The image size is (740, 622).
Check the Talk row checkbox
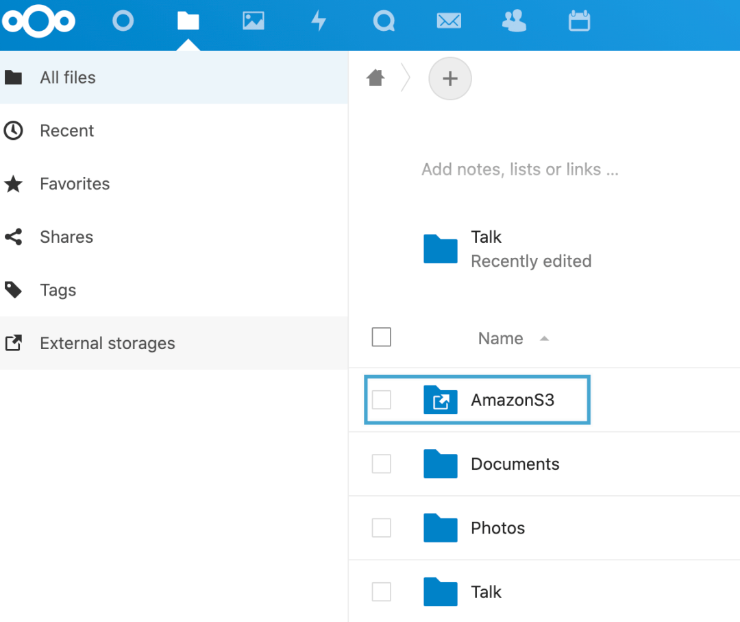(x=382, y=592)
